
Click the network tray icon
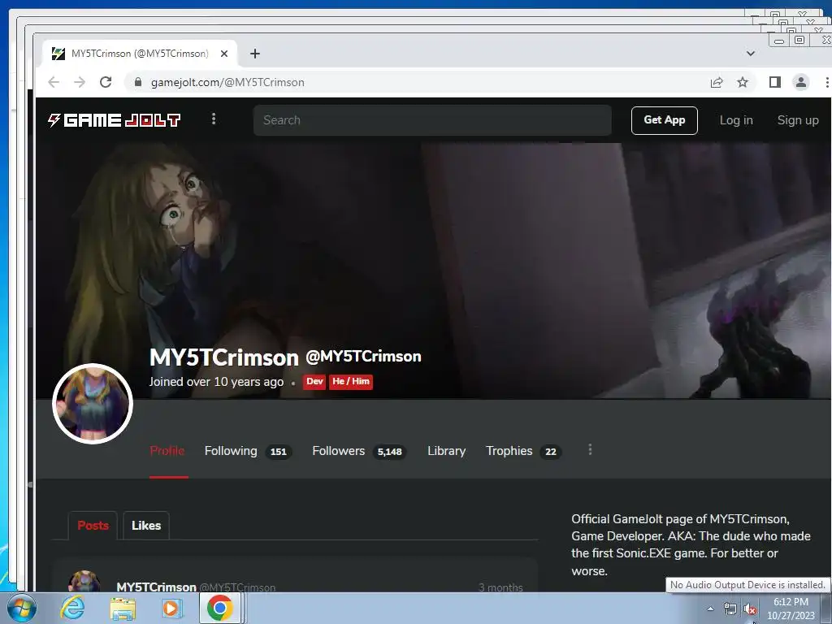coord(730,609)
